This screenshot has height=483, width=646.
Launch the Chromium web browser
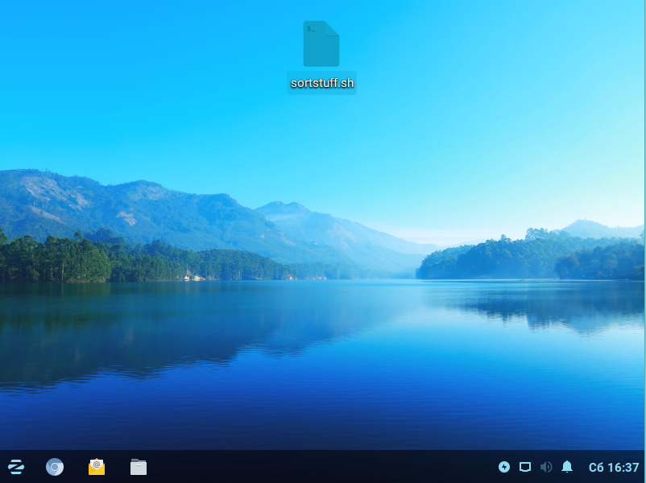pyautogui.click(x=55, y=467)
